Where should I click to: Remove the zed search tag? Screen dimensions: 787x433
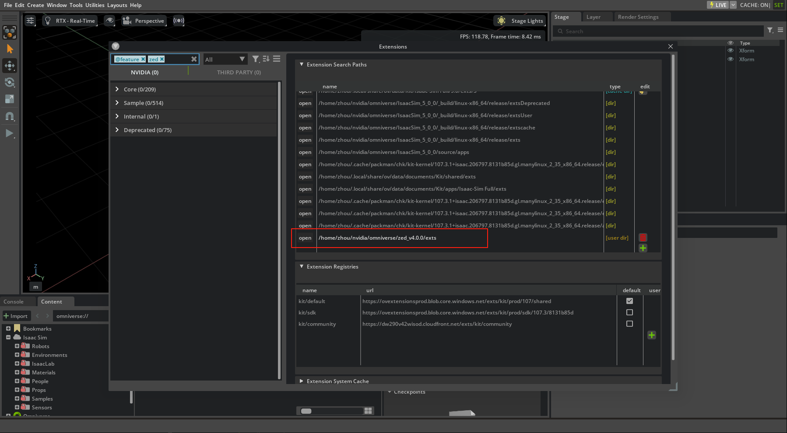162,59
